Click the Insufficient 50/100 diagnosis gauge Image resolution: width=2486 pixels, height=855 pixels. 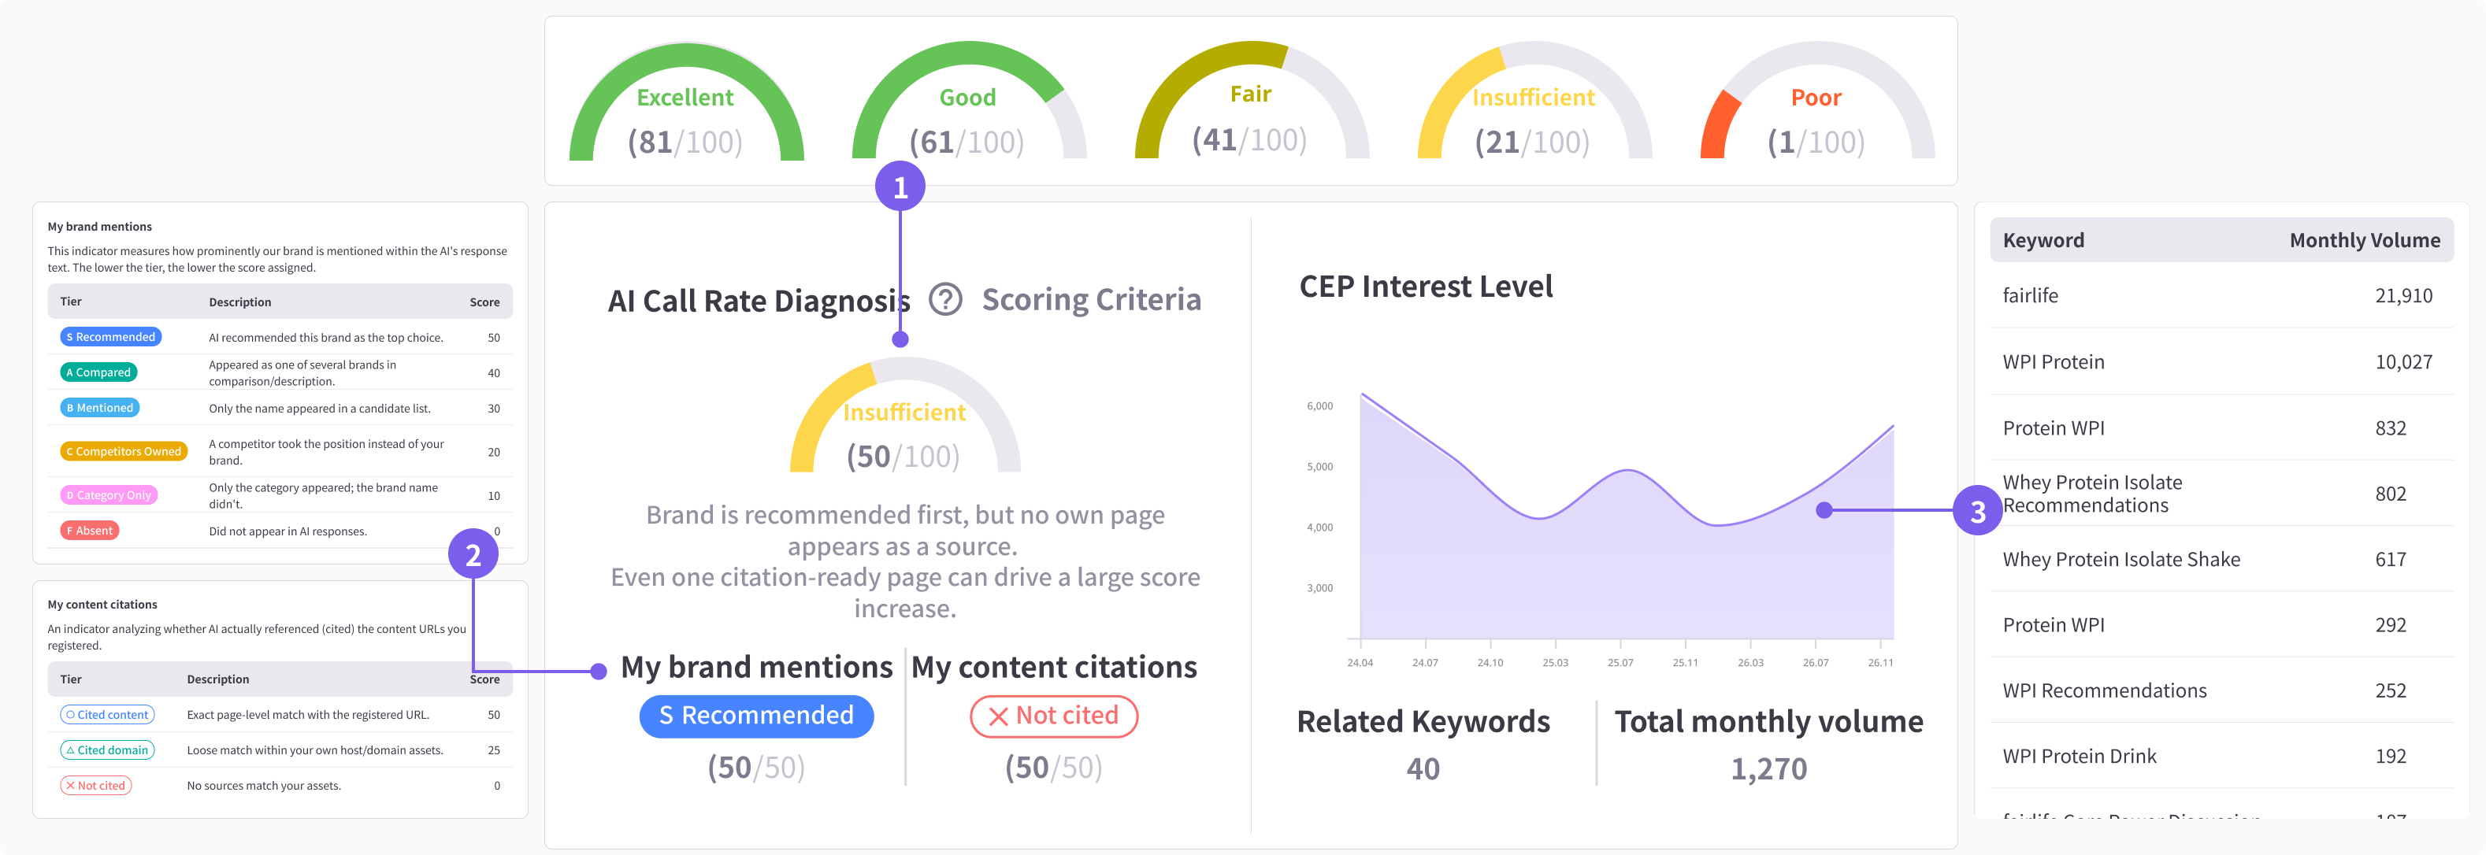point(904,415)
